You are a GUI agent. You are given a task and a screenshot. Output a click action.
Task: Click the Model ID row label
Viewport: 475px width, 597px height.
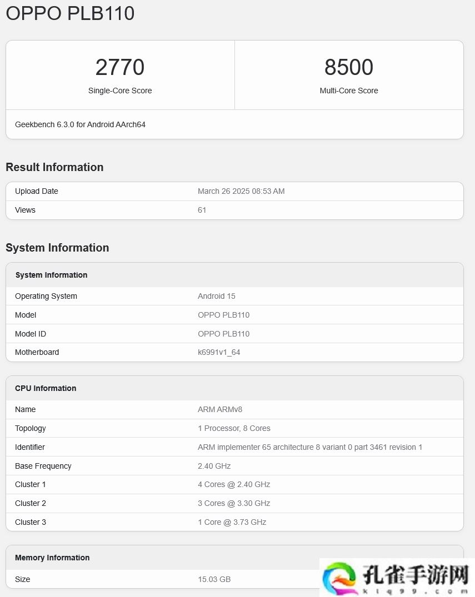tap(31, 334)
